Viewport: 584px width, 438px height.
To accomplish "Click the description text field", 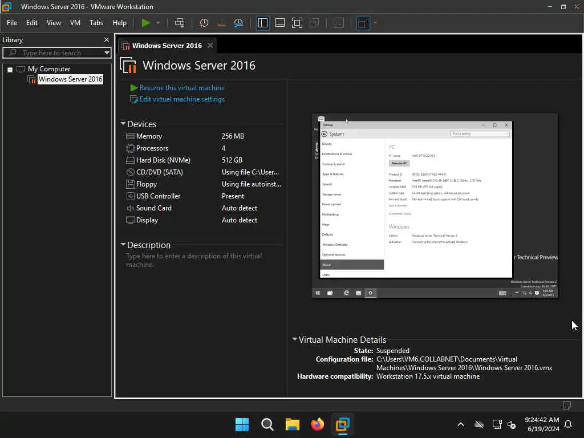I will (204, 260).
